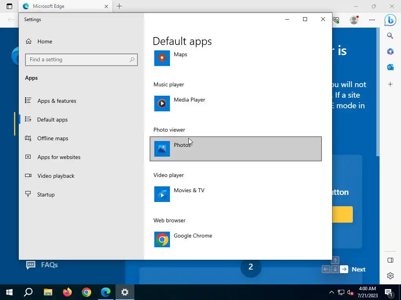Change default web browser Google Chrome
This screenshot has height=300, width=401.
tap(235, 239)
